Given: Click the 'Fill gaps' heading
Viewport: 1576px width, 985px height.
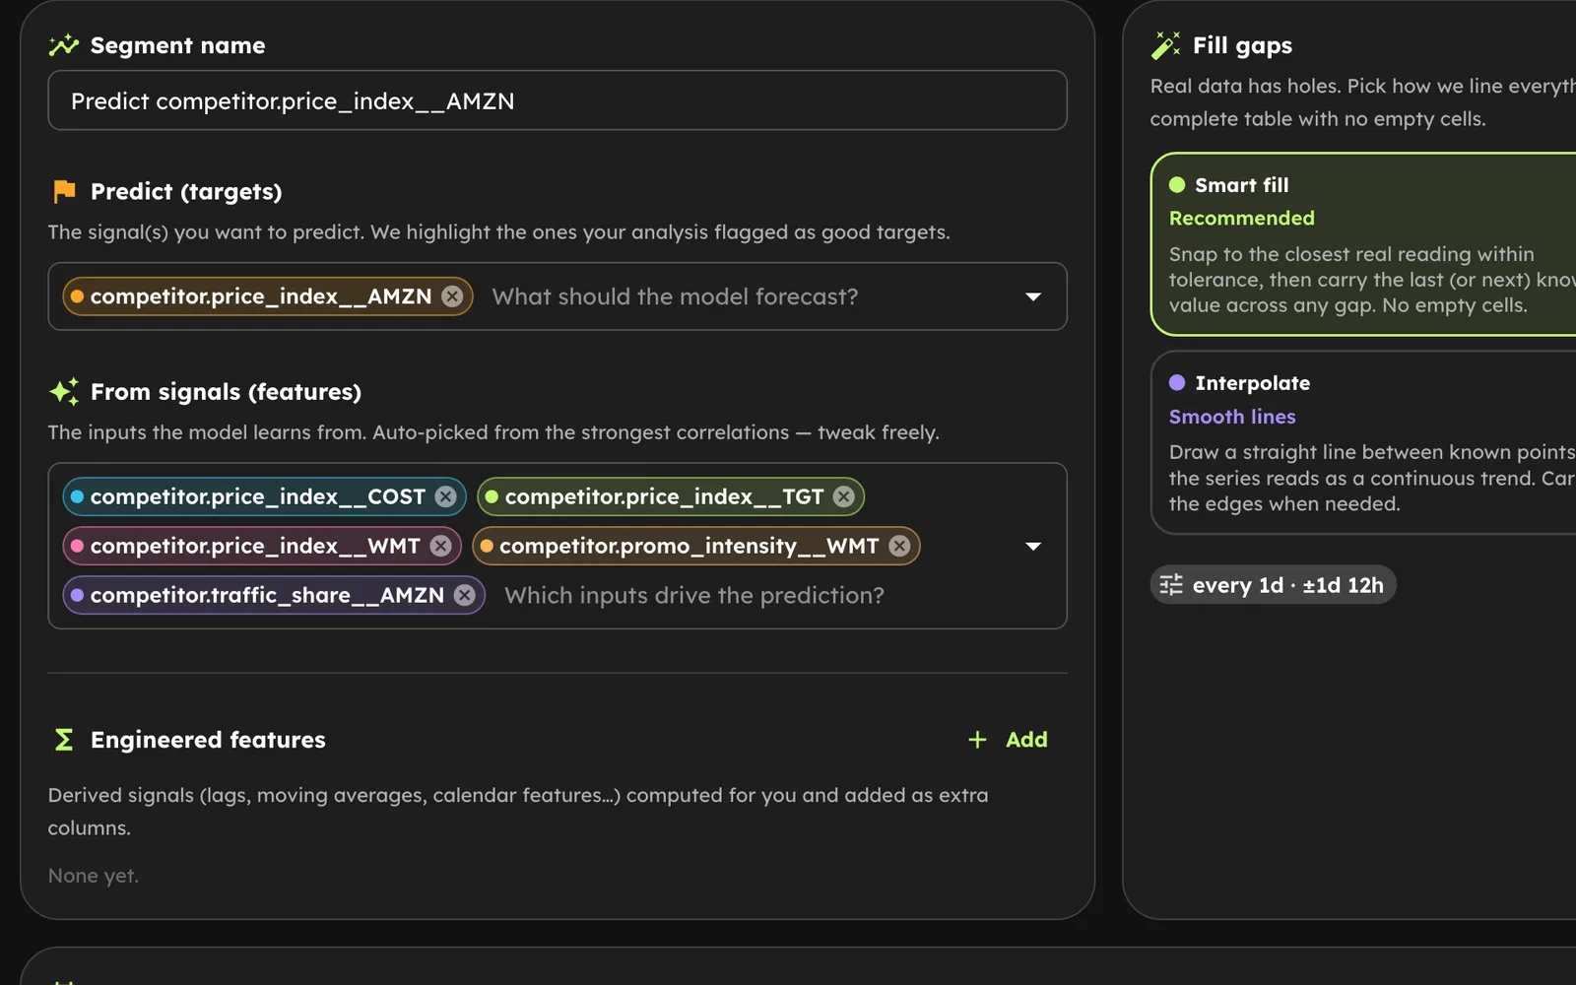Looking at the screenshot, I should [1242, 45].
